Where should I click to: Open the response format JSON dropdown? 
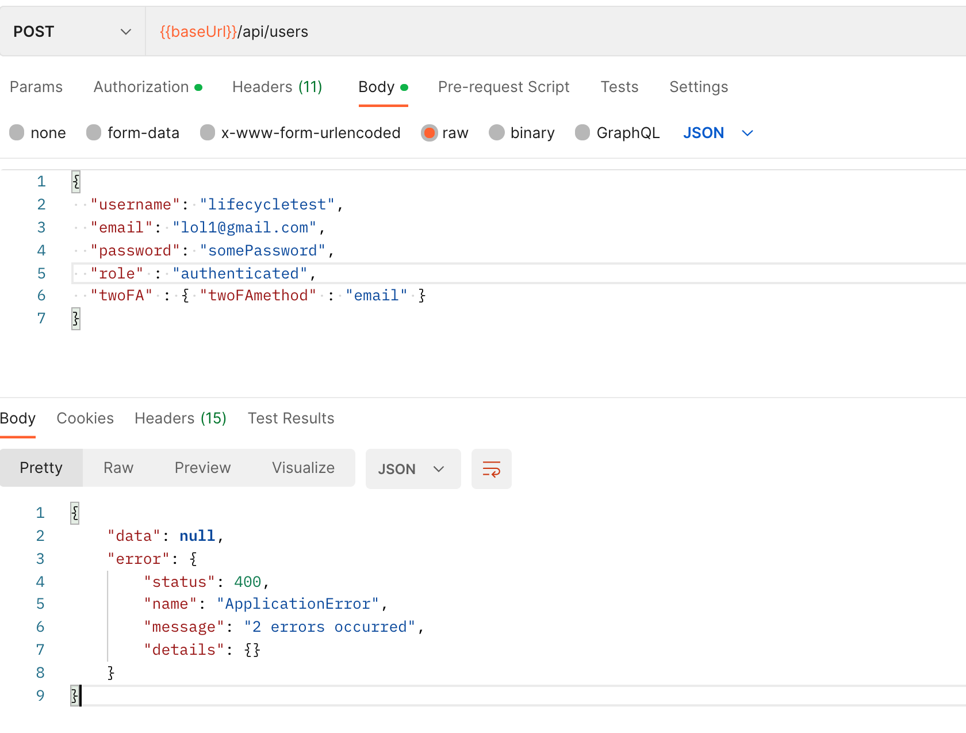pos(412,469)
